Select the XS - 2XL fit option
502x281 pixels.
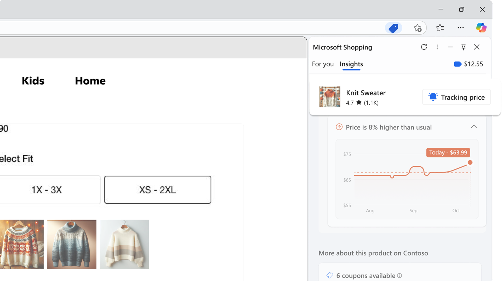(x=158, y=190)
